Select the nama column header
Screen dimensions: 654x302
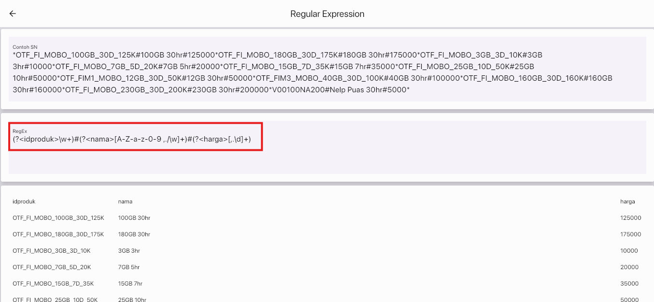point(125,201)
